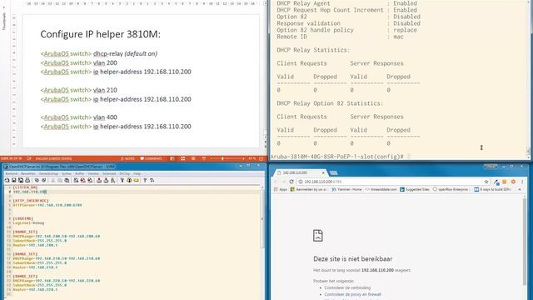This screenshot has width=533, height=300.
Task: Click the Cut icon in gVim toolbar
Action: tap(53, 180)
